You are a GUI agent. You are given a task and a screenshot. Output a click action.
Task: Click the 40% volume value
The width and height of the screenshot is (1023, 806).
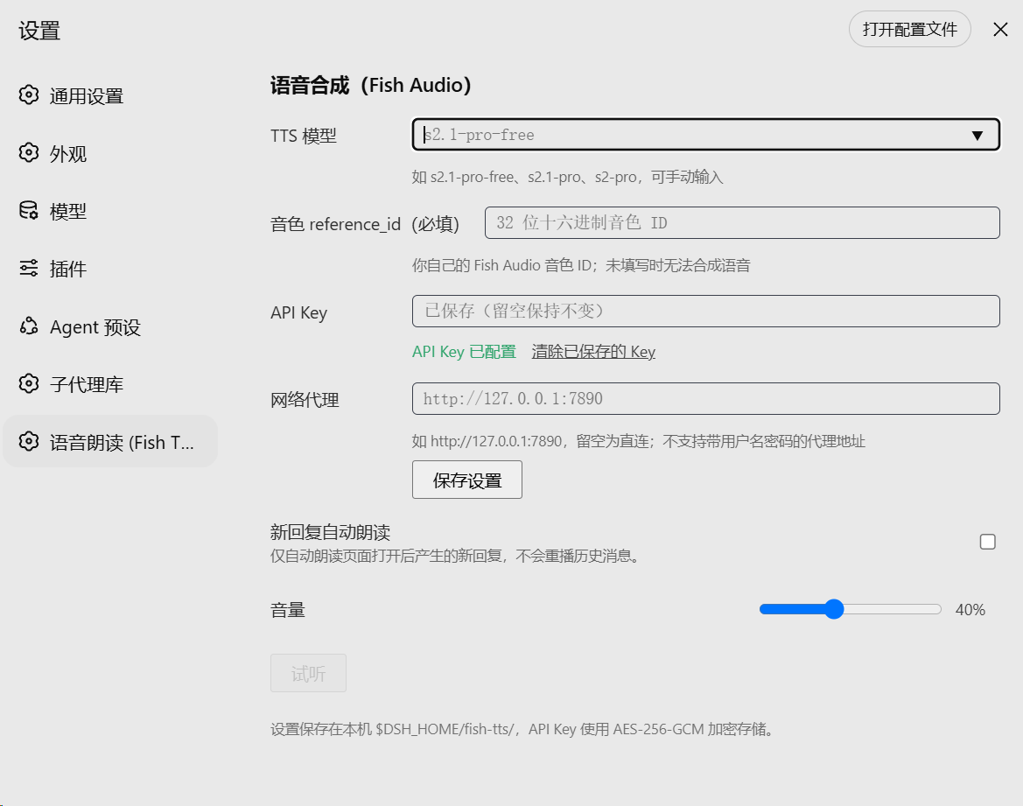point(970,610)
